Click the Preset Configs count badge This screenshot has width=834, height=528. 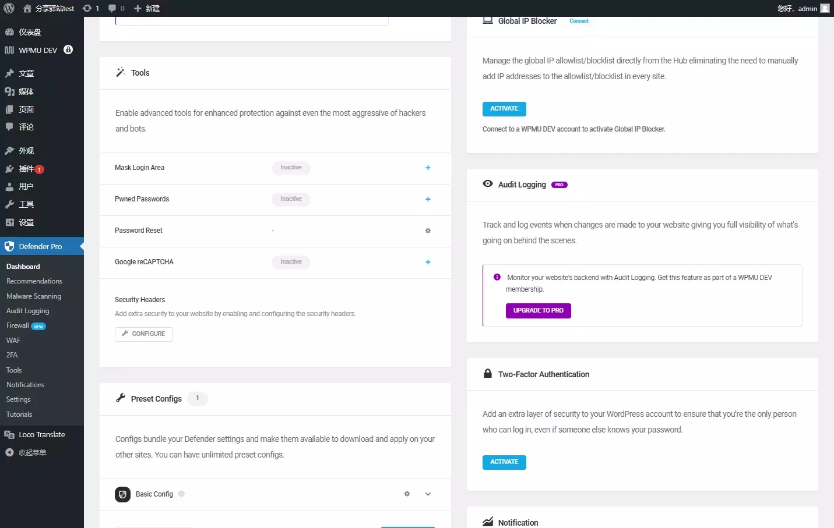click(198, 398)
